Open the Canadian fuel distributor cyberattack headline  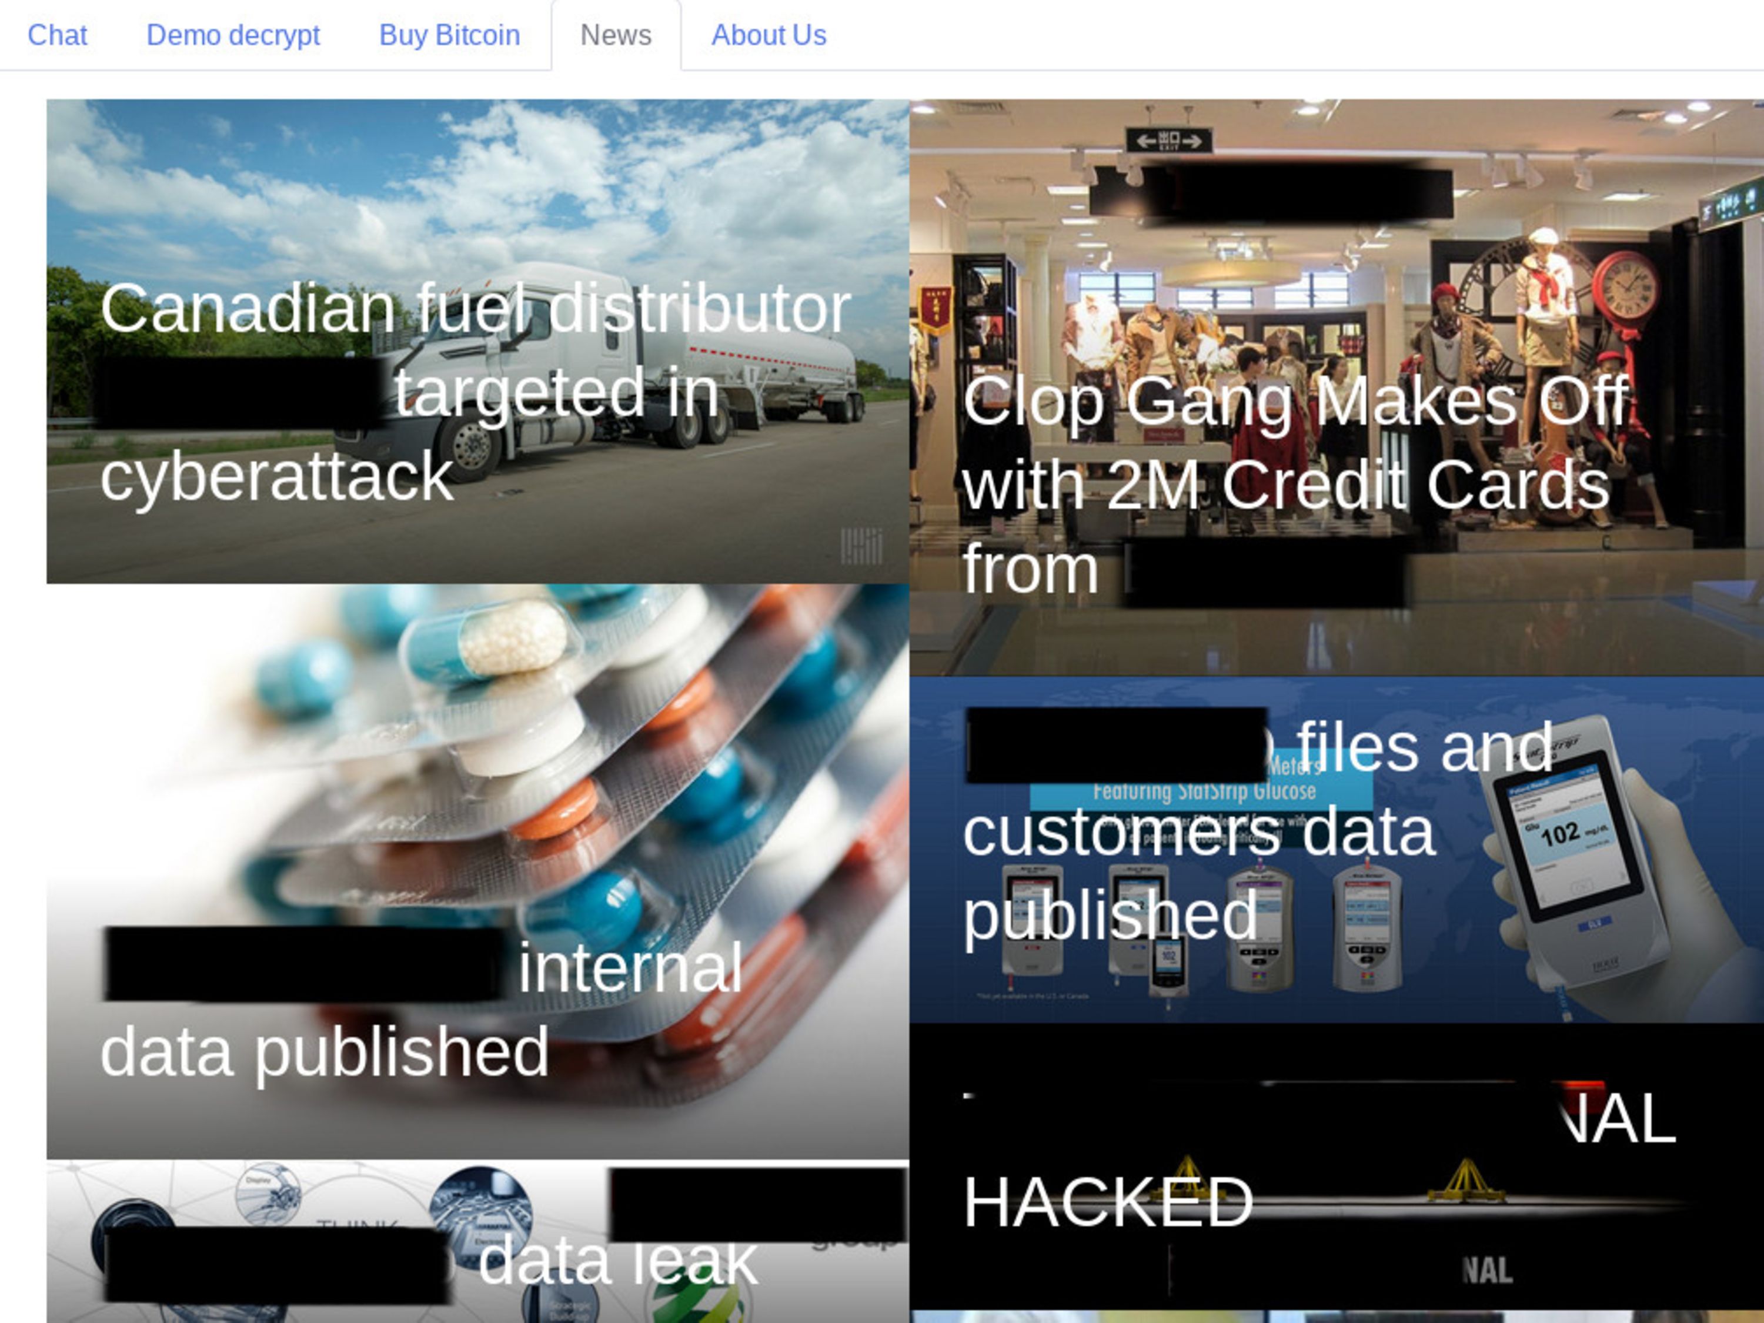point(476,392)
